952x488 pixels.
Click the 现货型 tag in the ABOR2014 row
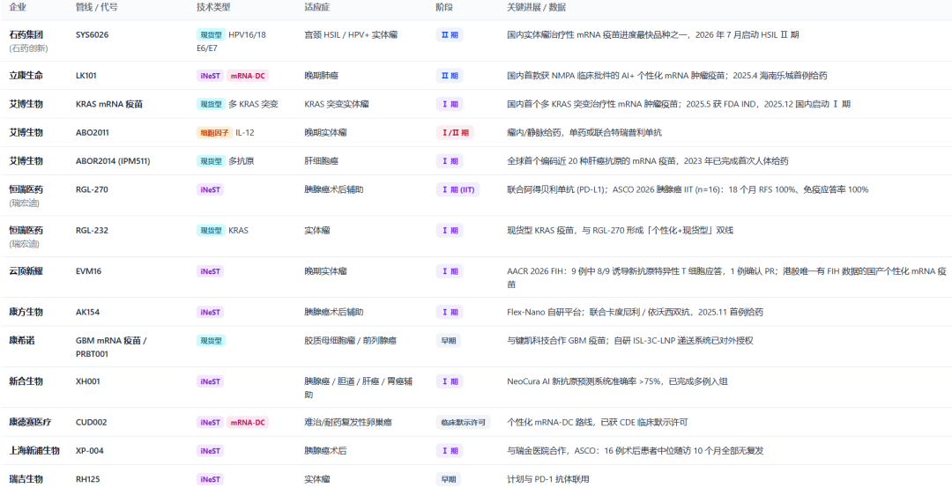click(x=212, y=161)
